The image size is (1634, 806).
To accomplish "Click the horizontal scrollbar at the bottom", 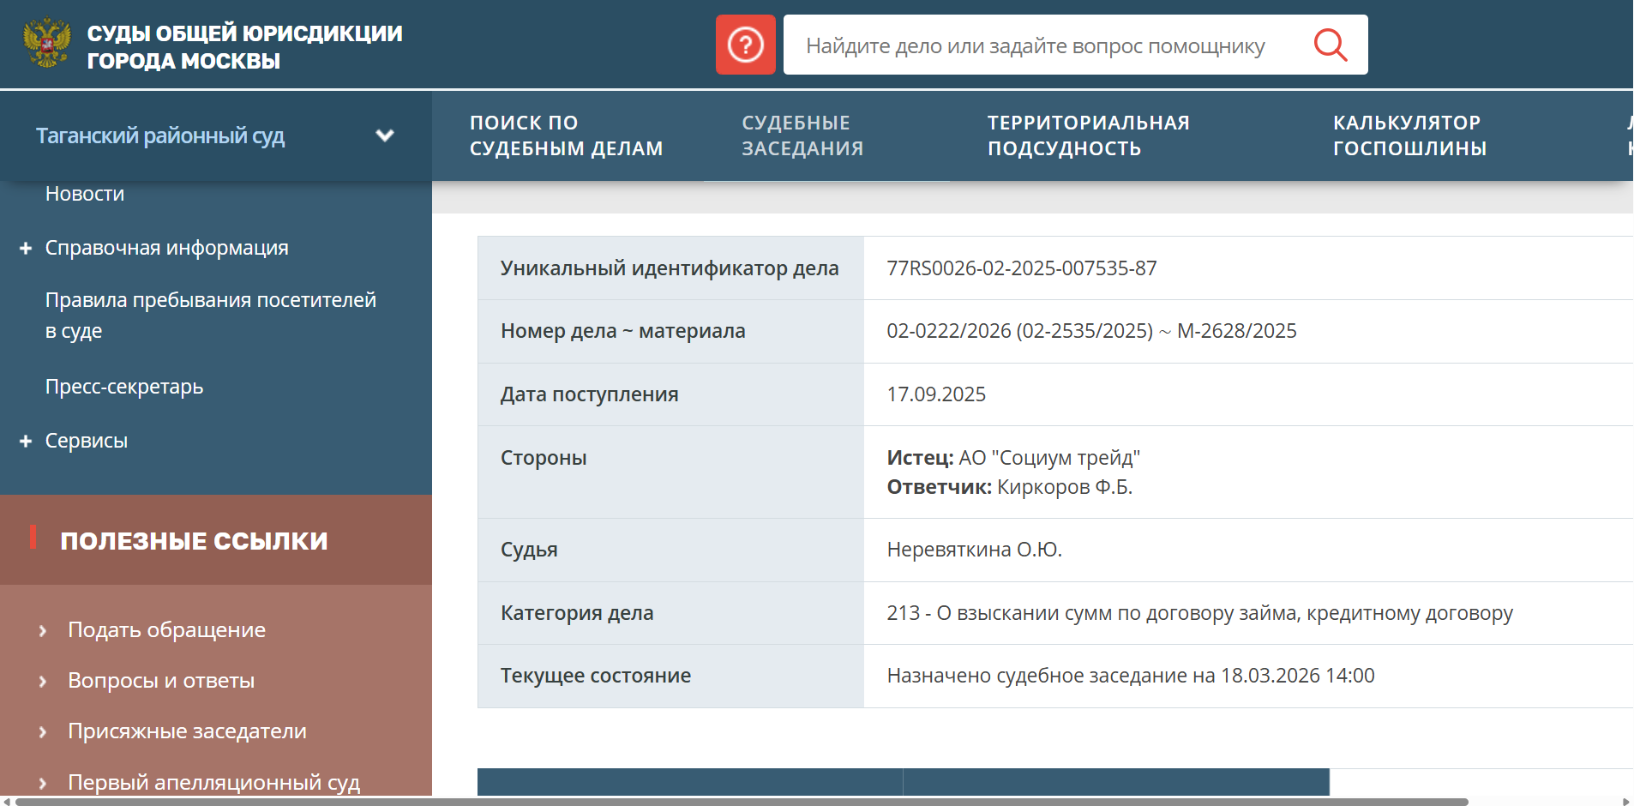I will click(742, 802).
